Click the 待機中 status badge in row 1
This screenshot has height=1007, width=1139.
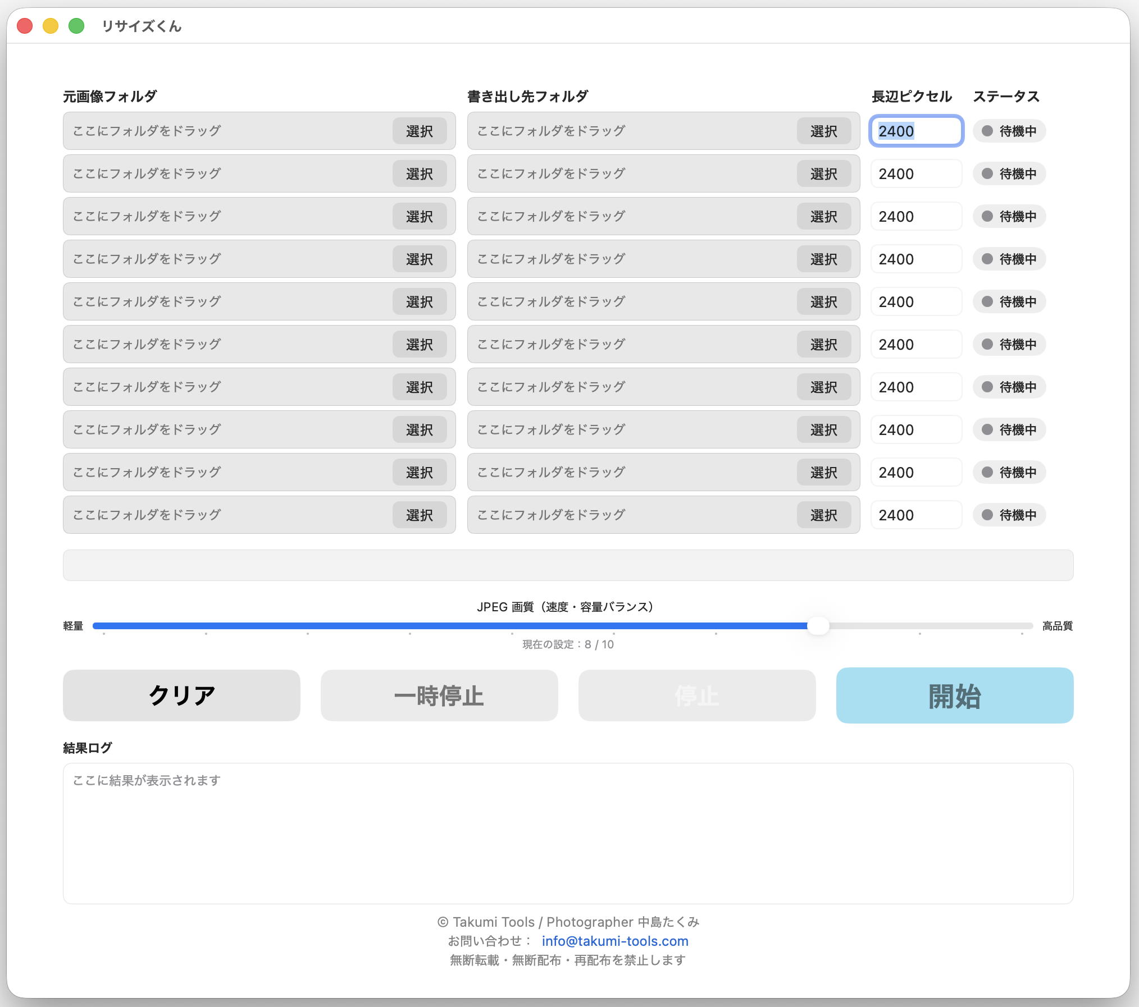[x=1009, y=131]
